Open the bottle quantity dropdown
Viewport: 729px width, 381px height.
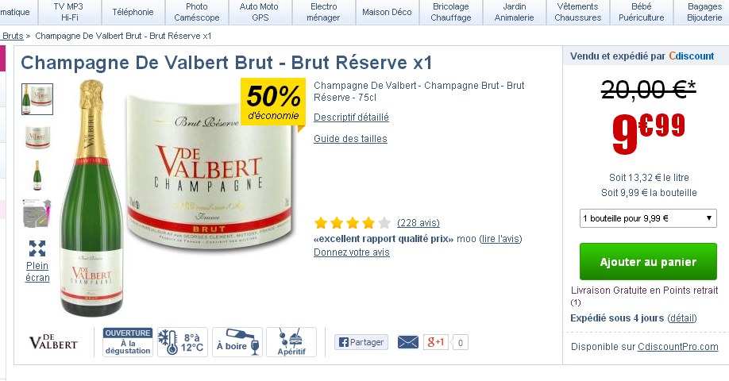[x=648, y=218]
